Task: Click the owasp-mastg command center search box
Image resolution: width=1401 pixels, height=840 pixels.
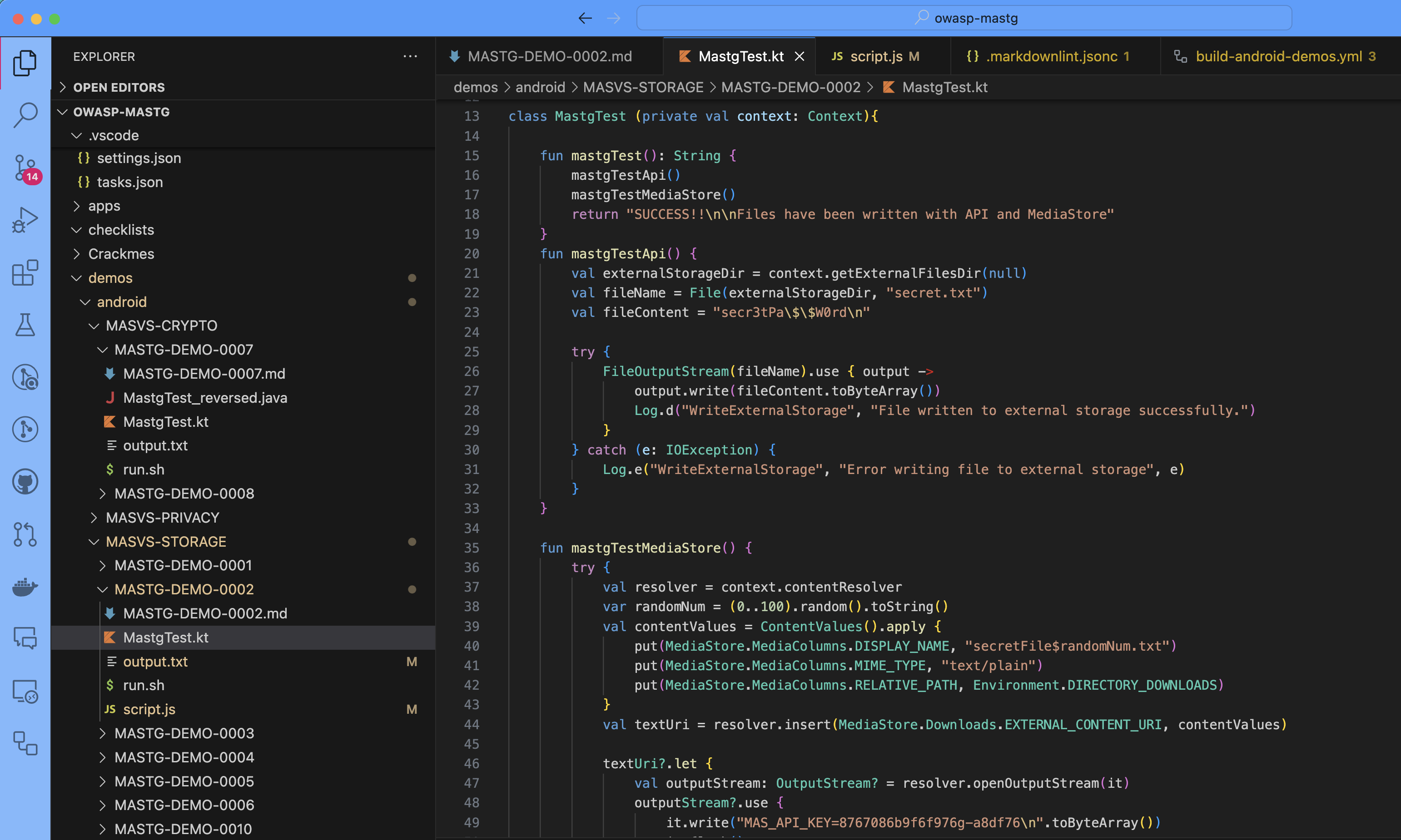Action: (x=964, y=18)
